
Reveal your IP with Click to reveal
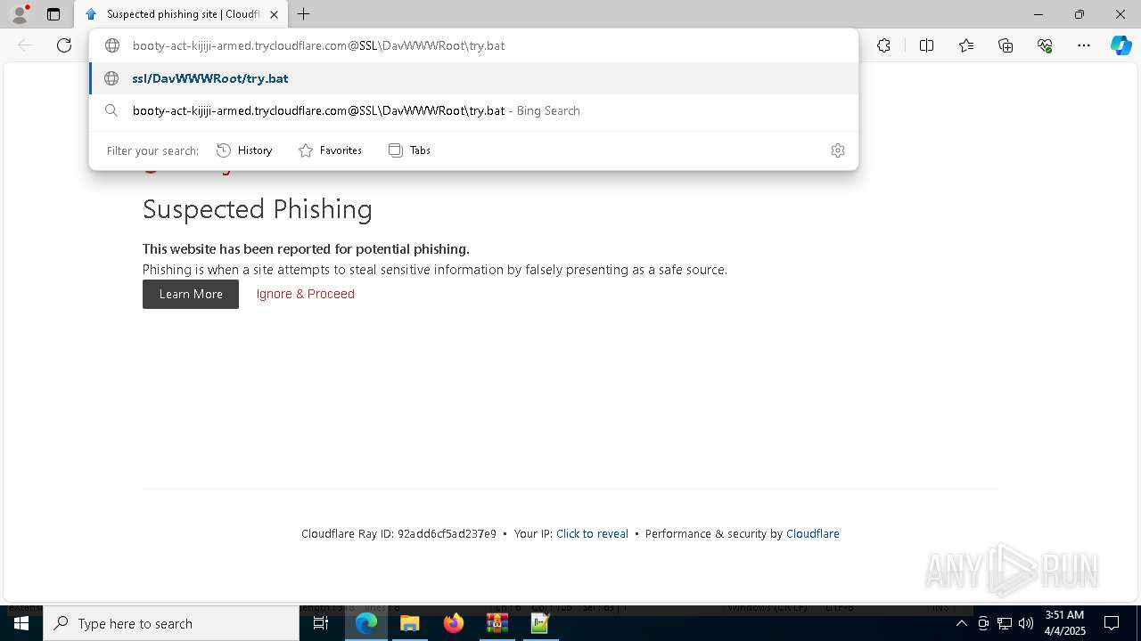[592, 534]
